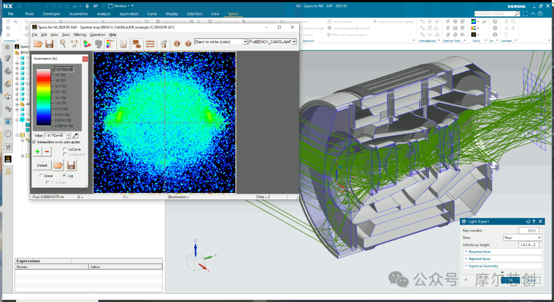
Task: Toggle the 1:1 Scale checkbox
Action: [48, 183]
